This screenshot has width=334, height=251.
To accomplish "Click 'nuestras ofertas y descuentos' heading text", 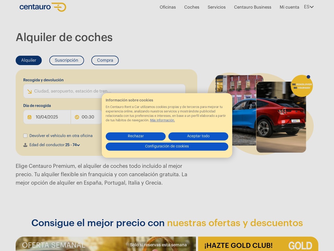I will click(235, 223).
